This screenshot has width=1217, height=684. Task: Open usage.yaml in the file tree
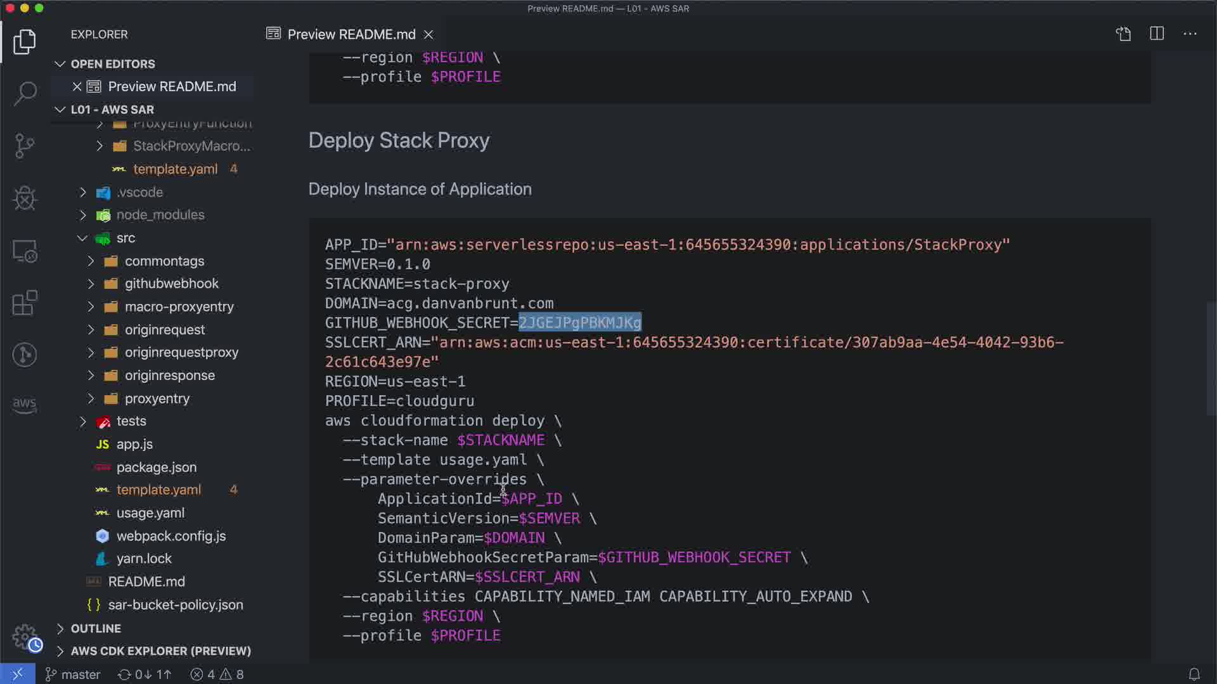tap(150, 513)
